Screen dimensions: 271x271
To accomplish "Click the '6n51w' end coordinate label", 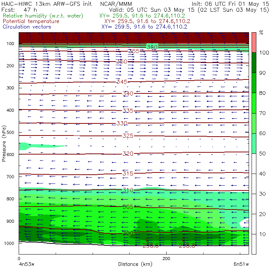I will (241, 264).
